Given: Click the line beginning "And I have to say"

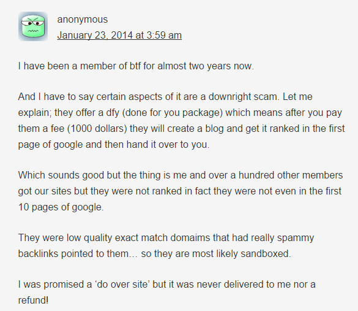Looking at the screenshot, I should [165, 96].
